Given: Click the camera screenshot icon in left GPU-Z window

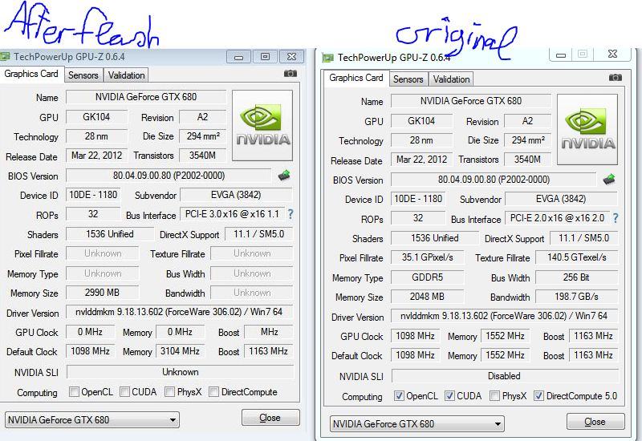Looking at the screenshot, I should pos(291,73).
